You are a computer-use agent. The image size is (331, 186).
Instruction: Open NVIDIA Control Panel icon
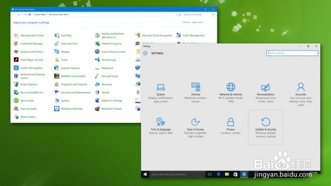pyautogui.click(x=57, y=76)
